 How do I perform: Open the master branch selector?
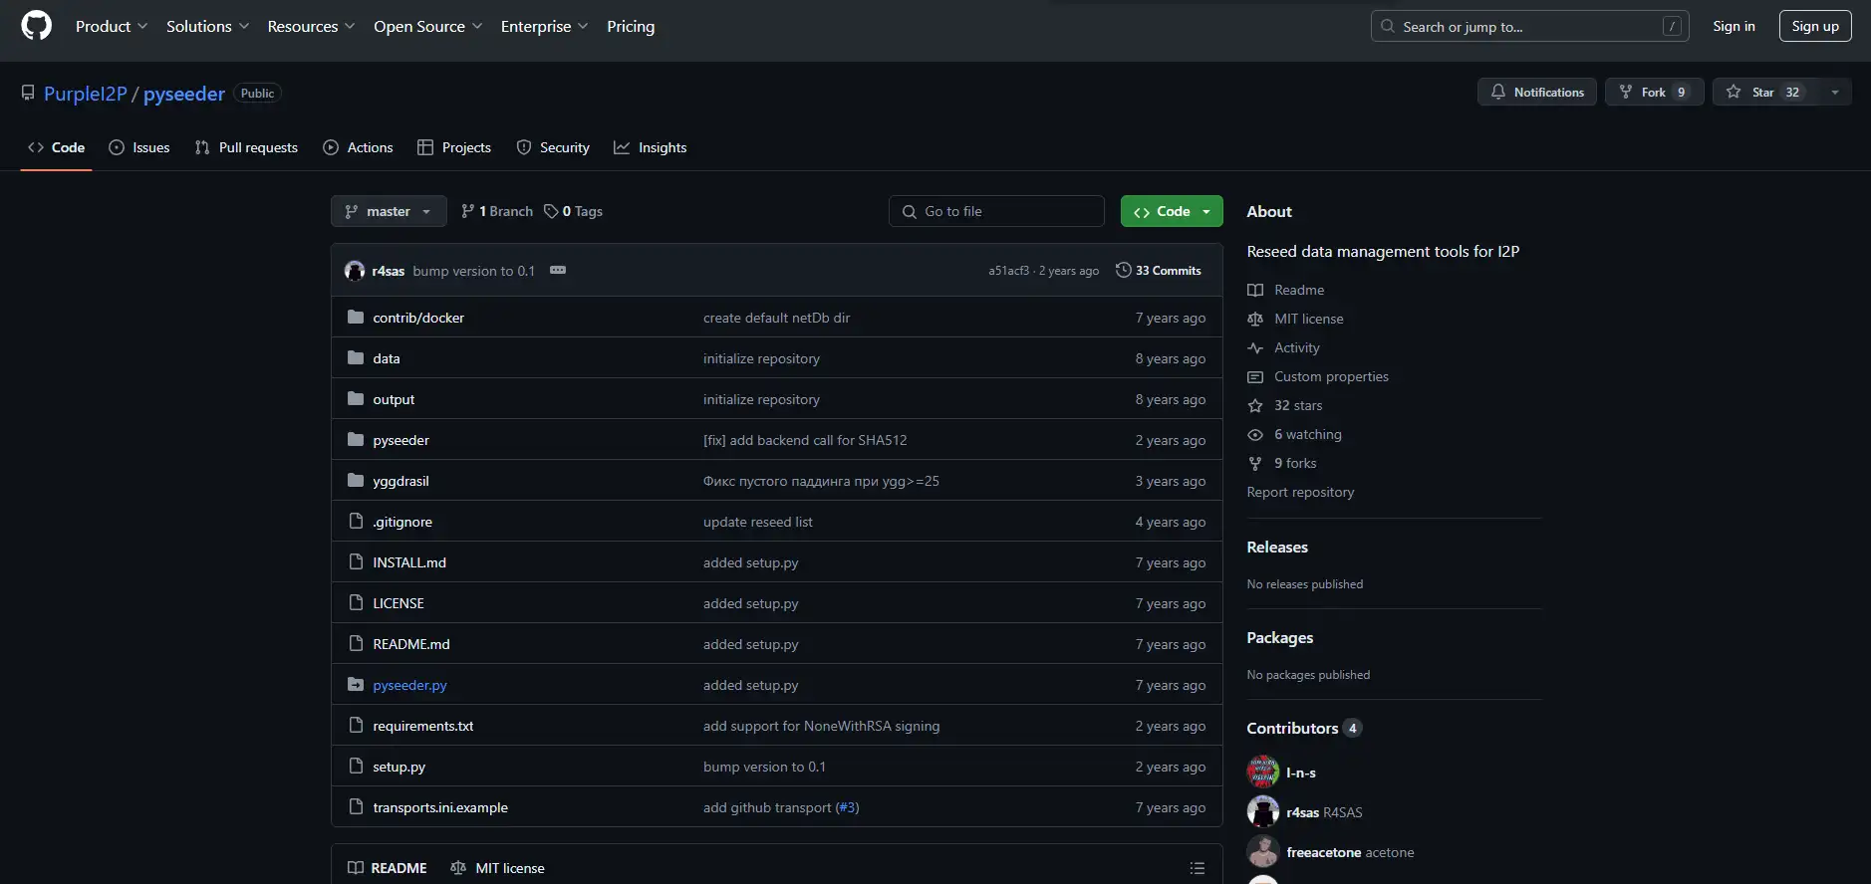(x=389, y=211)
